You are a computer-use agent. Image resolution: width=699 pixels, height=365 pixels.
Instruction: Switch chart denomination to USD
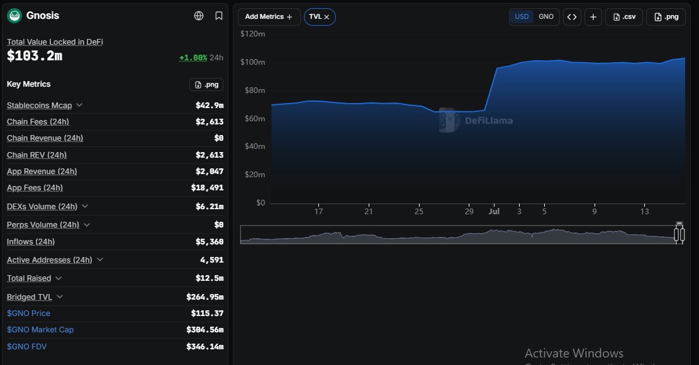click(x=522, y=17)
